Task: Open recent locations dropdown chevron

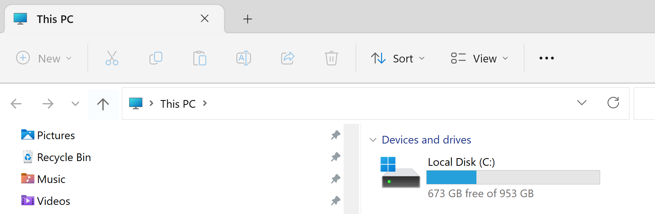Action: tap(75, 104)
